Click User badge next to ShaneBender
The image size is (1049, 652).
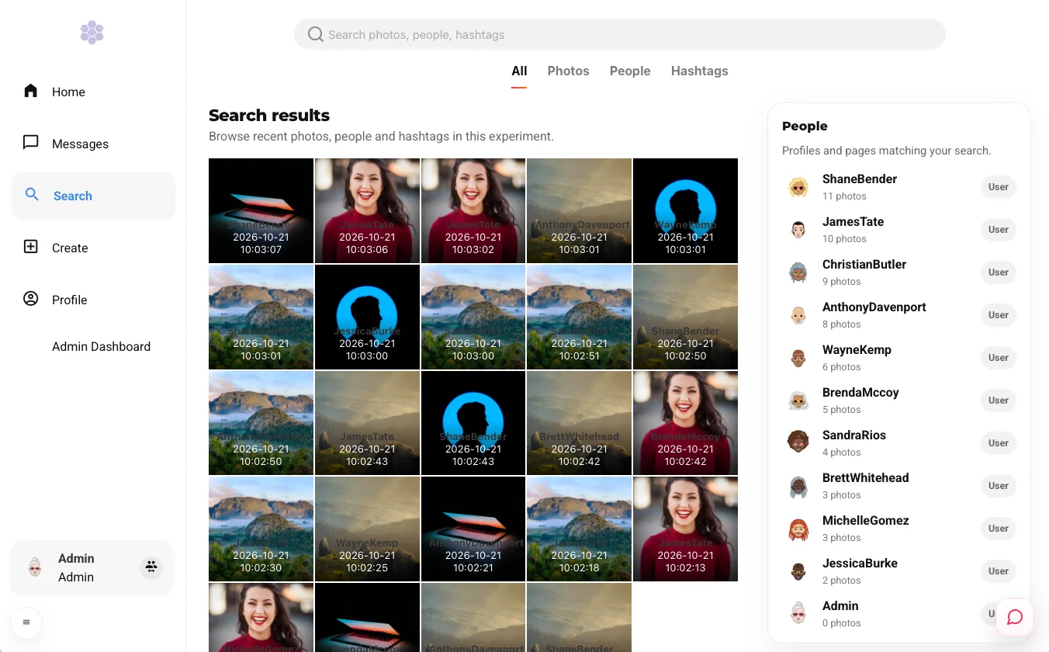(x=999, y=187)
